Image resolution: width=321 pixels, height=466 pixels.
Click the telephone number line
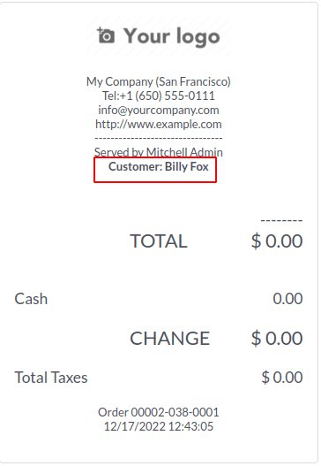pyautogui.click(x=158, y=95)
